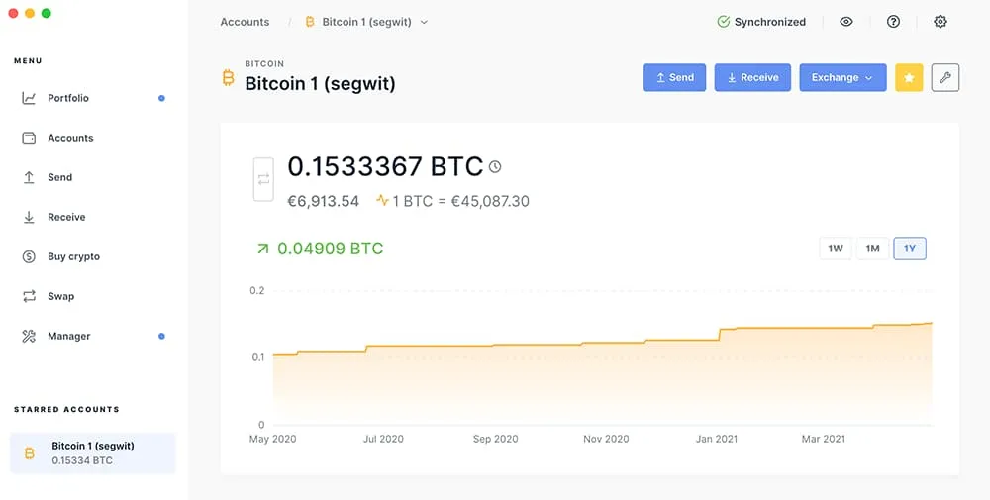Select the 1M chart range

(x=872, y=249)
